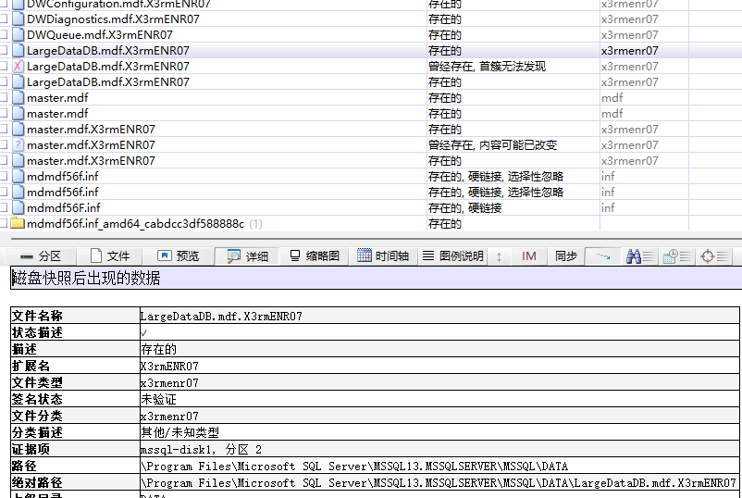Image resolution: width=742 pixels, height=498 pixels.
Task: Click the red X icon of deleted LargeDataDB file
Action: click(x=18, y=66)
